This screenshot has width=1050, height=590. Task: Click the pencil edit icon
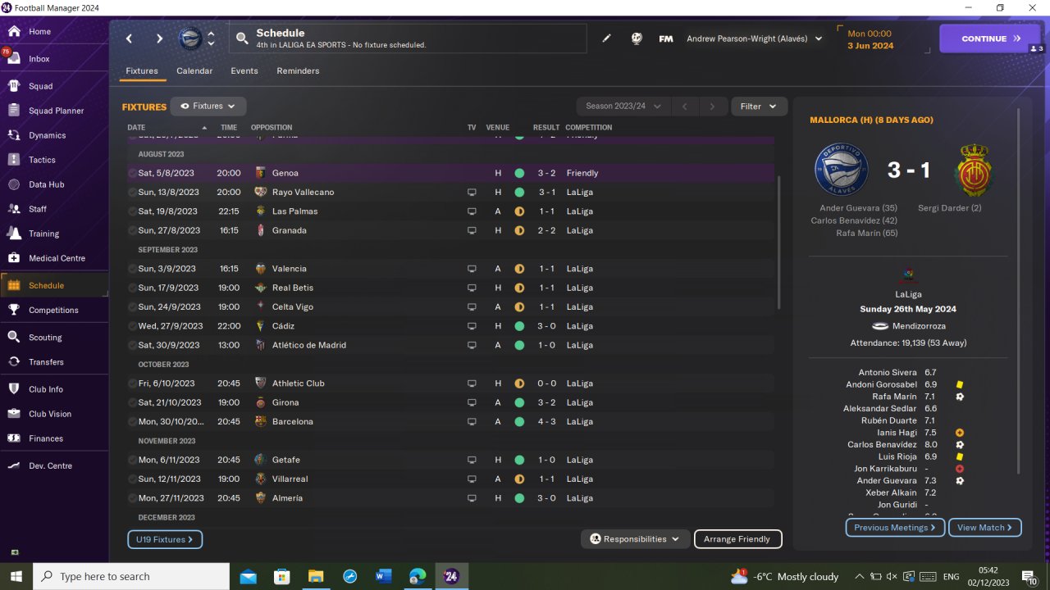[x=606, y=39]
